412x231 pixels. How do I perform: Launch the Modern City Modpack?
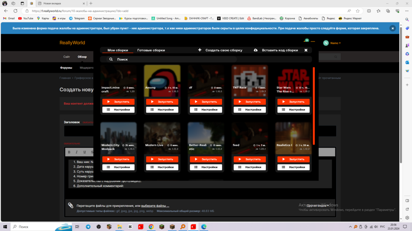118,159
